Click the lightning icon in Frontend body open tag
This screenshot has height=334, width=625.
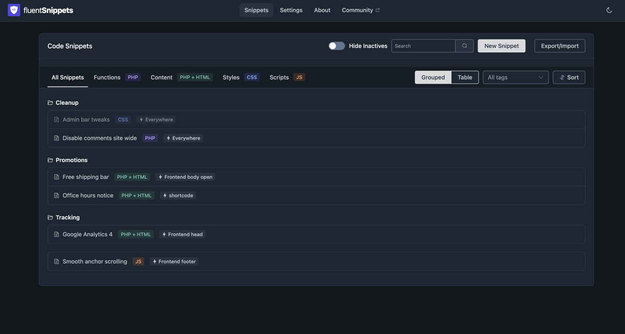161,177
